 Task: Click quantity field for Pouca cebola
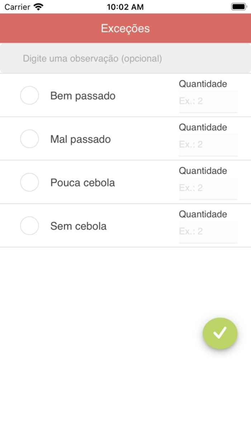coord(208,188)
